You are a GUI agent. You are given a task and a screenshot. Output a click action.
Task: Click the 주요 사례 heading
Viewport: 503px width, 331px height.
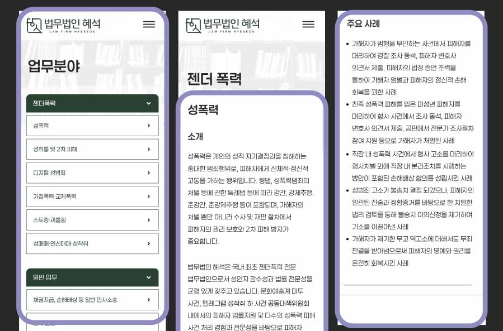coord(363,24)
